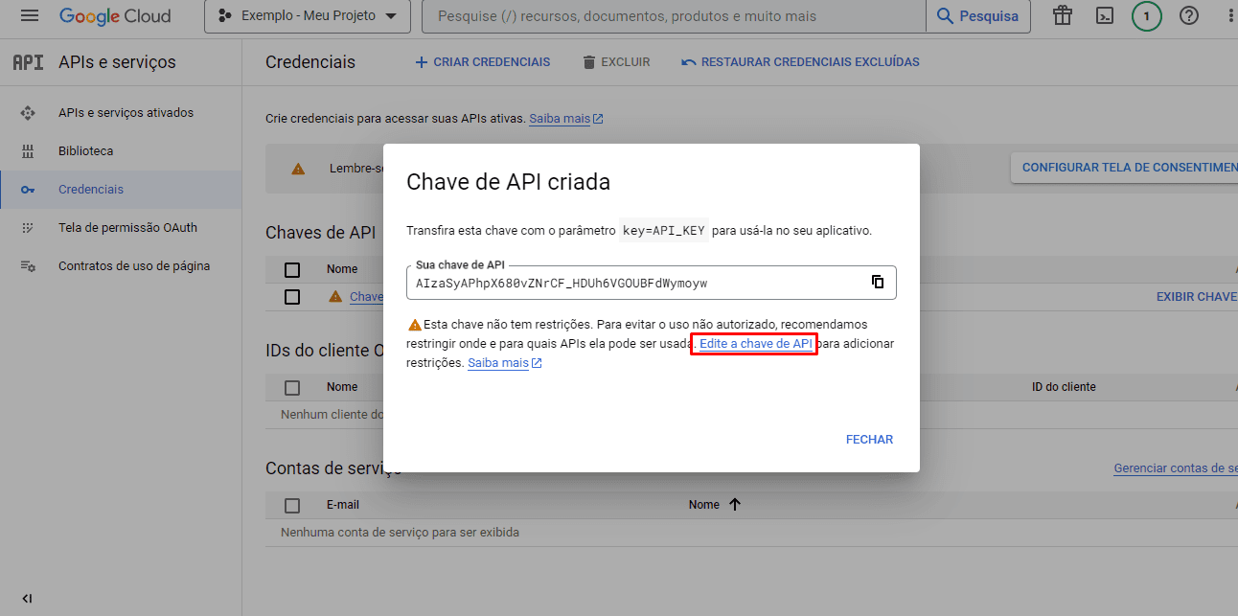This screenshot has width=1238, height=616.
Task: Sort service accounts by Nome arrow
Action: pos(735,505)
